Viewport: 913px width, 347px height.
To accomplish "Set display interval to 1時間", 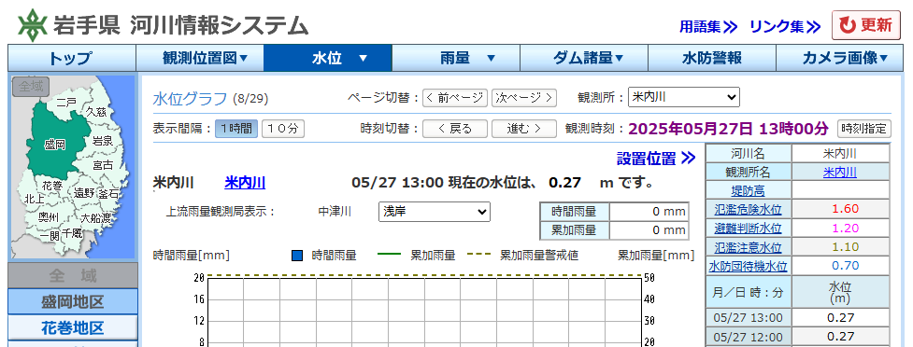I will tap(236, 129).
